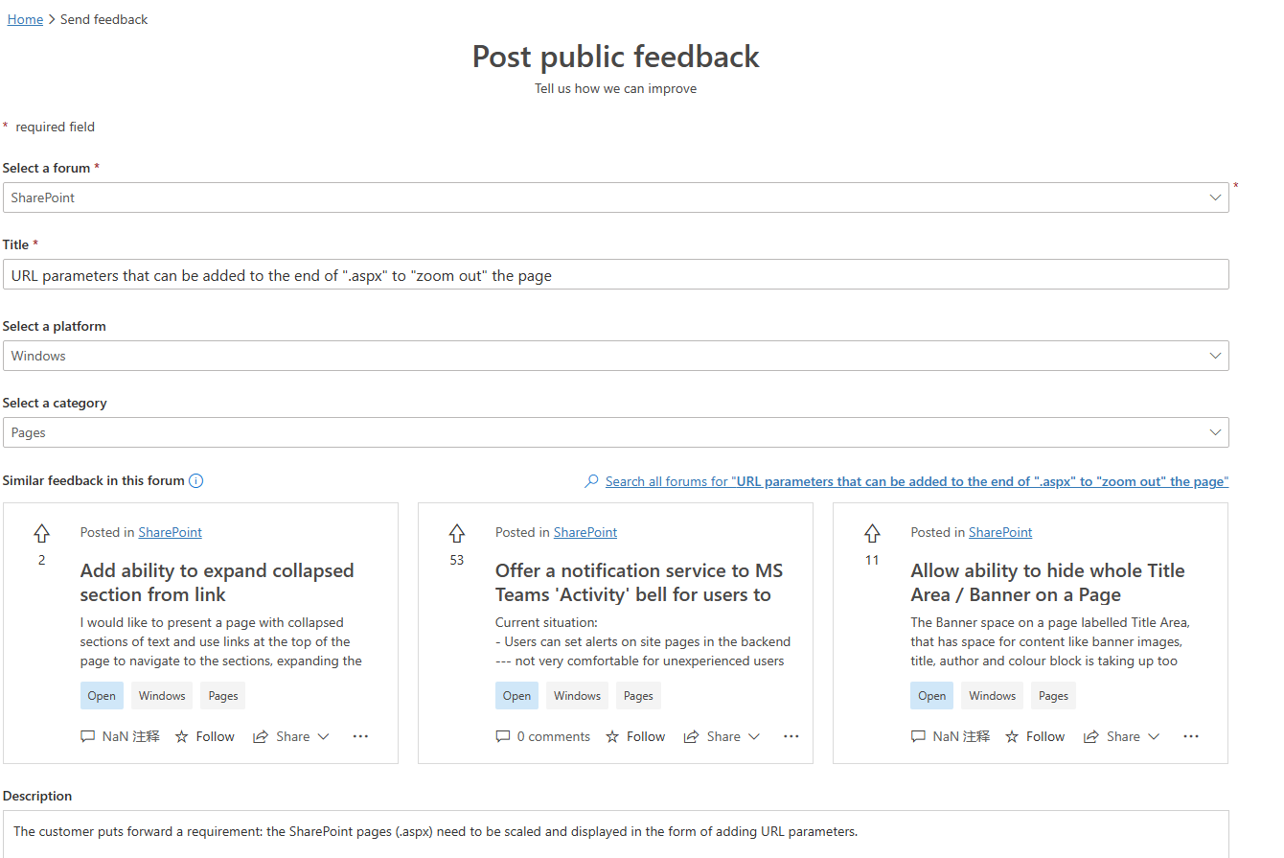Click the Open status tag on first card
Screen dimensions: 1284x858
coord(102,696)
